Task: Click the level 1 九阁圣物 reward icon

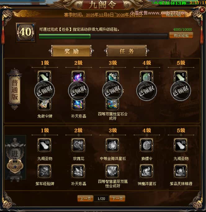Action: 44,145
